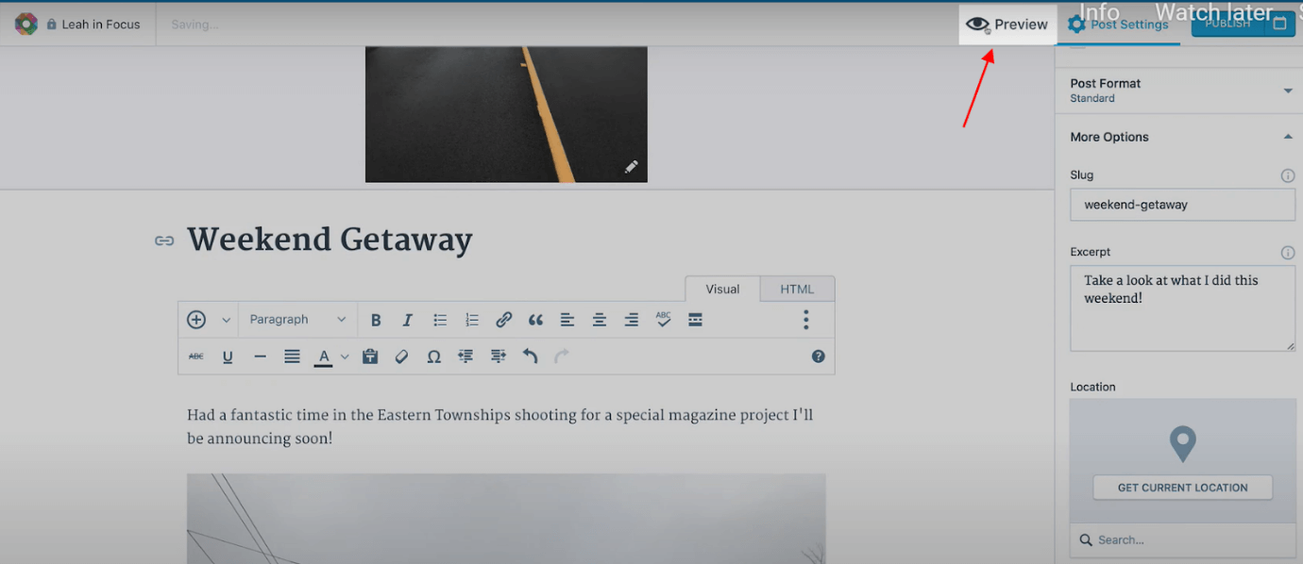This screenshot has width=1303, height=564.
Task: Underline the selected text
Action: tap(228, 357)
